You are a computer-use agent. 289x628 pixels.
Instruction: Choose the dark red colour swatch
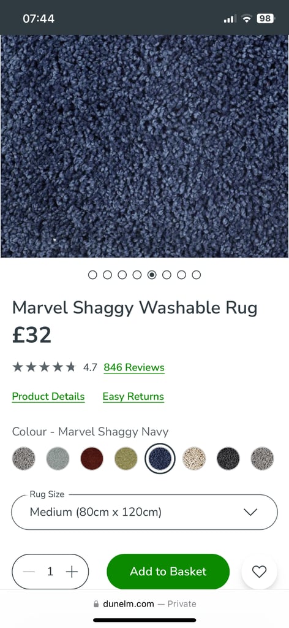pos(92,459)
